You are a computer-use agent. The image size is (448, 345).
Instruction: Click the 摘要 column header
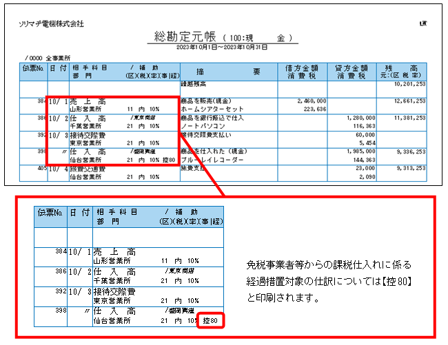coord(229,72)
